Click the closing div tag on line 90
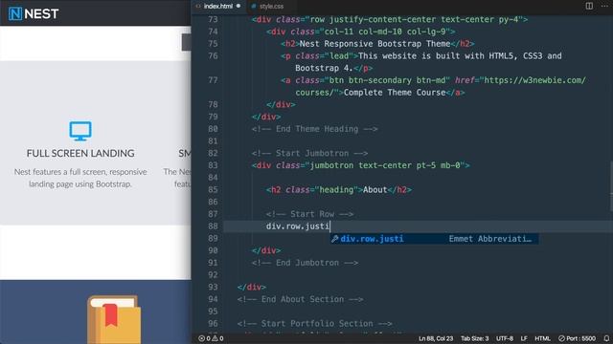The image size is (613, 344). coord(266,250)
